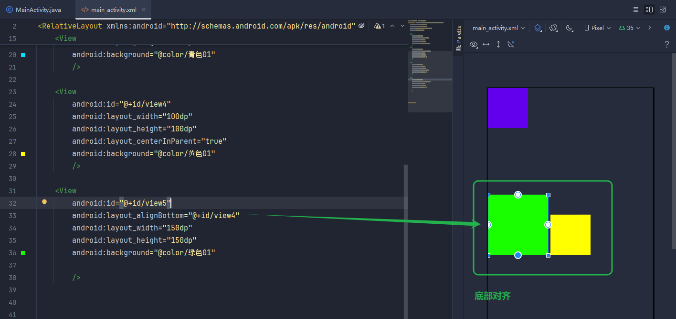The image size is (676, 319).
Task: Select the yellow view4 square in preview
Action: pyautogui.click(x=570, y=234)
